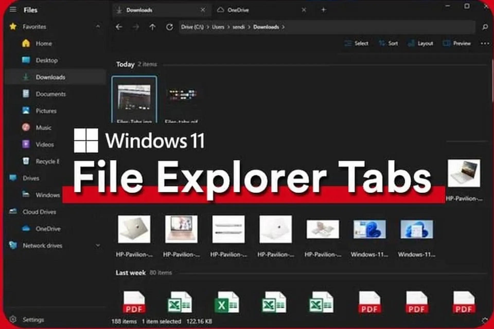The image size is (494, 329).
Task: Expand chevron after Downloads breadcrumb
Action: point(283,27)
